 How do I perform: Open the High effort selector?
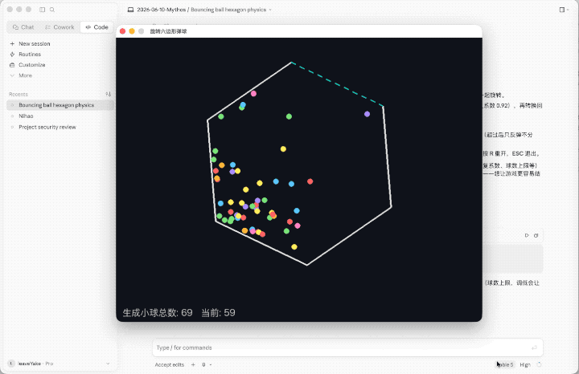525,365
